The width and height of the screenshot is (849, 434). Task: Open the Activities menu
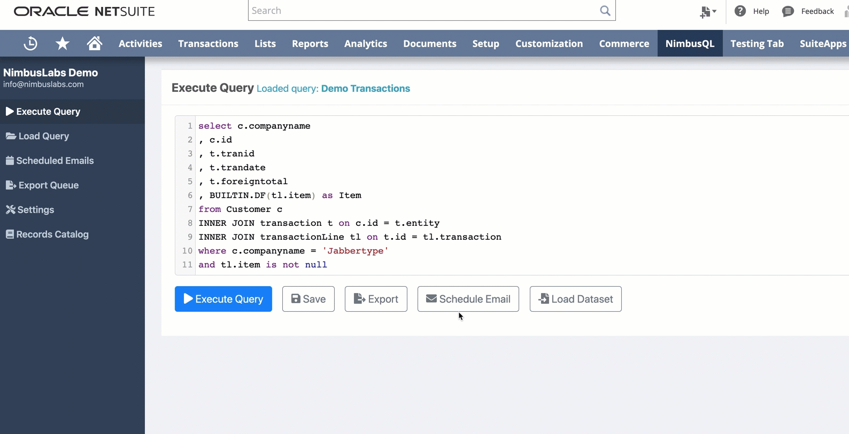click(x=141, y=44)
